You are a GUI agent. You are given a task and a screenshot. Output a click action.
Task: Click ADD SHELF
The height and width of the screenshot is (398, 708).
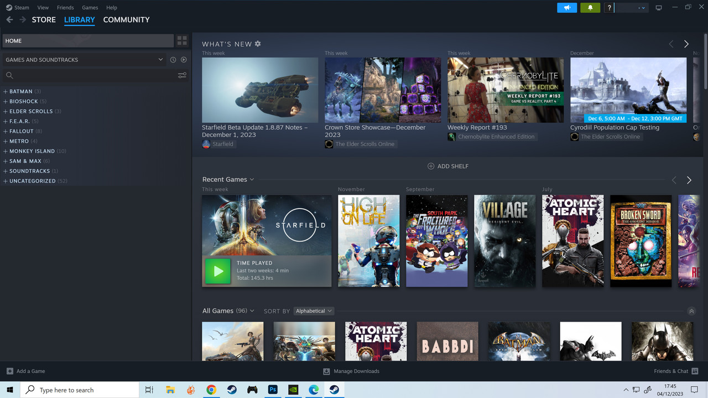point(448,166)
